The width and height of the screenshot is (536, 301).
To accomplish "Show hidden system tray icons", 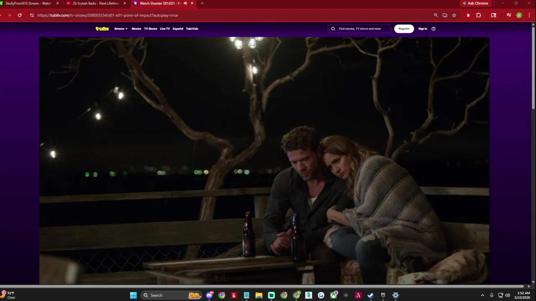I will 482,295.
